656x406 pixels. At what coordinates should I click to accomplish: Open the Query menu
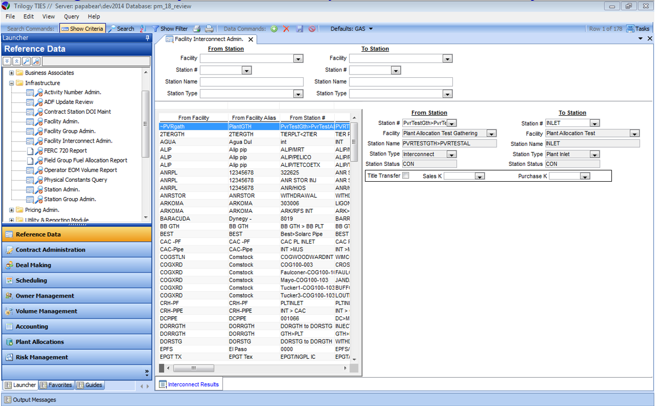click(72, 16)
